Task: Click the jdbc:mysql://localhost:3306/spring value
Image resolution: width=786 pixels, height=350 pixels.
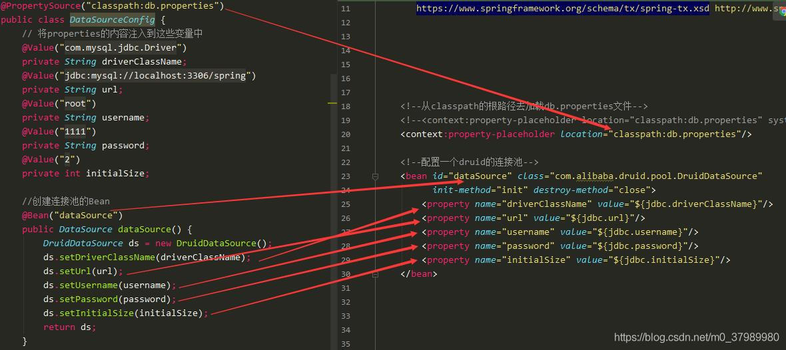Action: coord(155,76)
